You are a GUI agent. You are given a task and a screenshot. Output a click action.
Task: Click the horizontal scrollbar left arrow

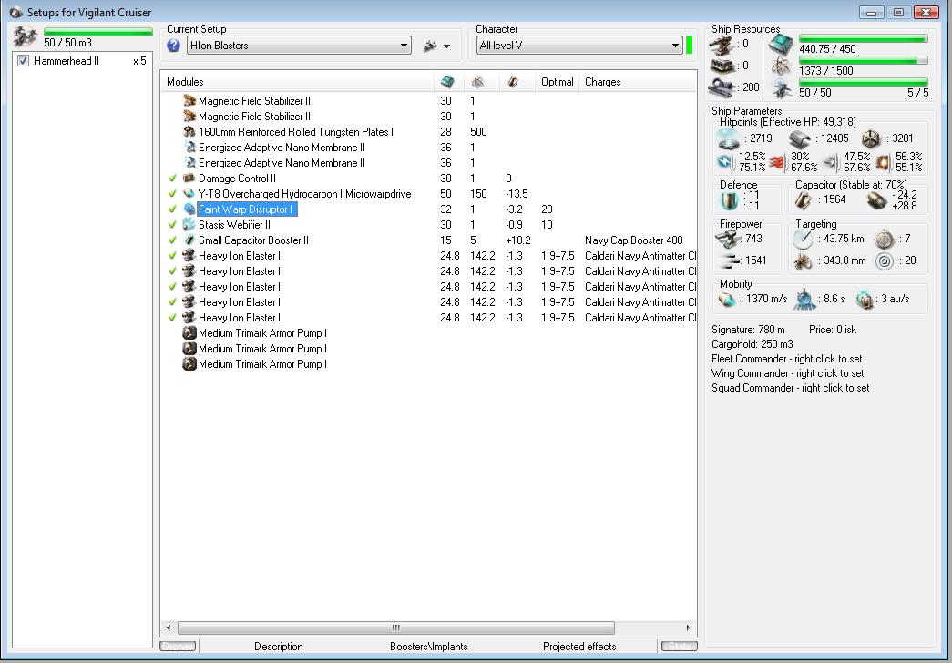pyautogui.click(x=169, y=627)
